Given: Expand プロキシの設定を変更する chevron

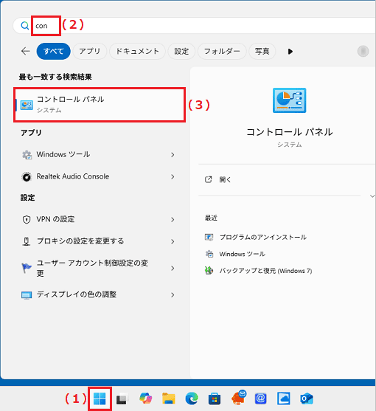Looking at the screenshot, I should point(173,241).
